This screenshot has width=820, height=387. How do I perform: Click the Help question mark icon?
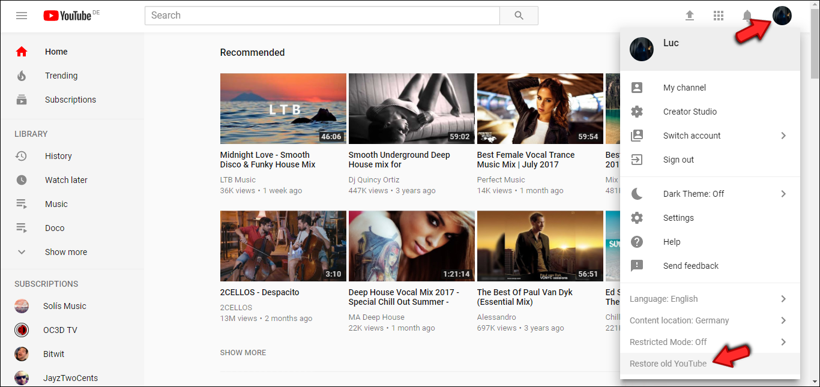pyautogui.click(x=637, y=242)
